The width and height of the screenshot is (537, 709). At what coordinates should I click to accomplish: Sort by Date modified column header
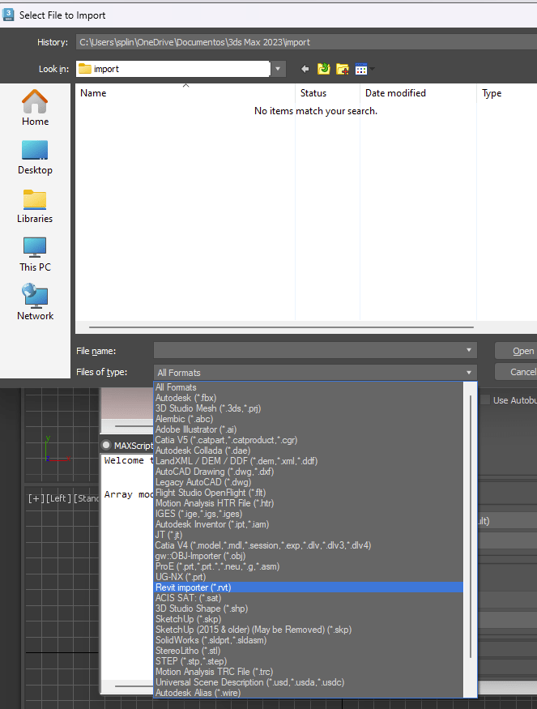tap(419, 92)
